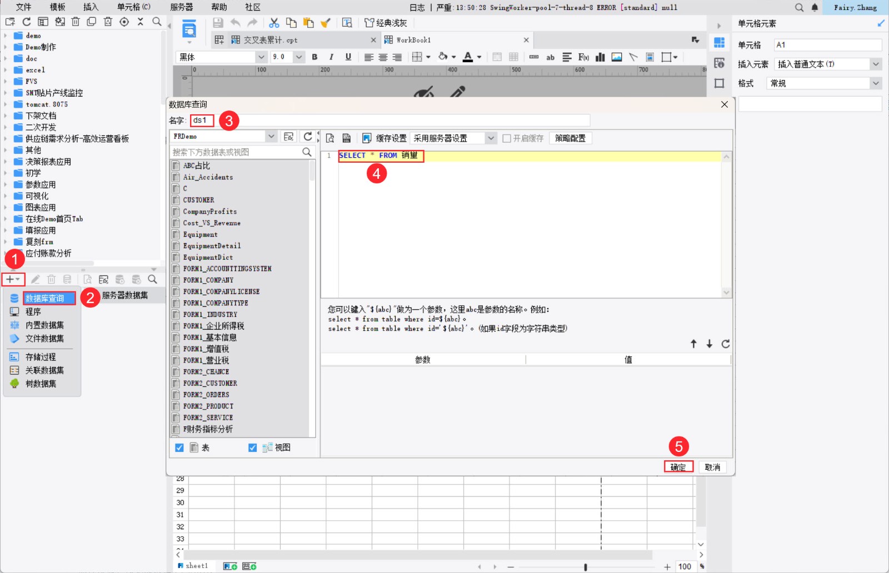Click the undo arrow icon
Viewport: 889px width, 573px height.
[x=236, y=23]
